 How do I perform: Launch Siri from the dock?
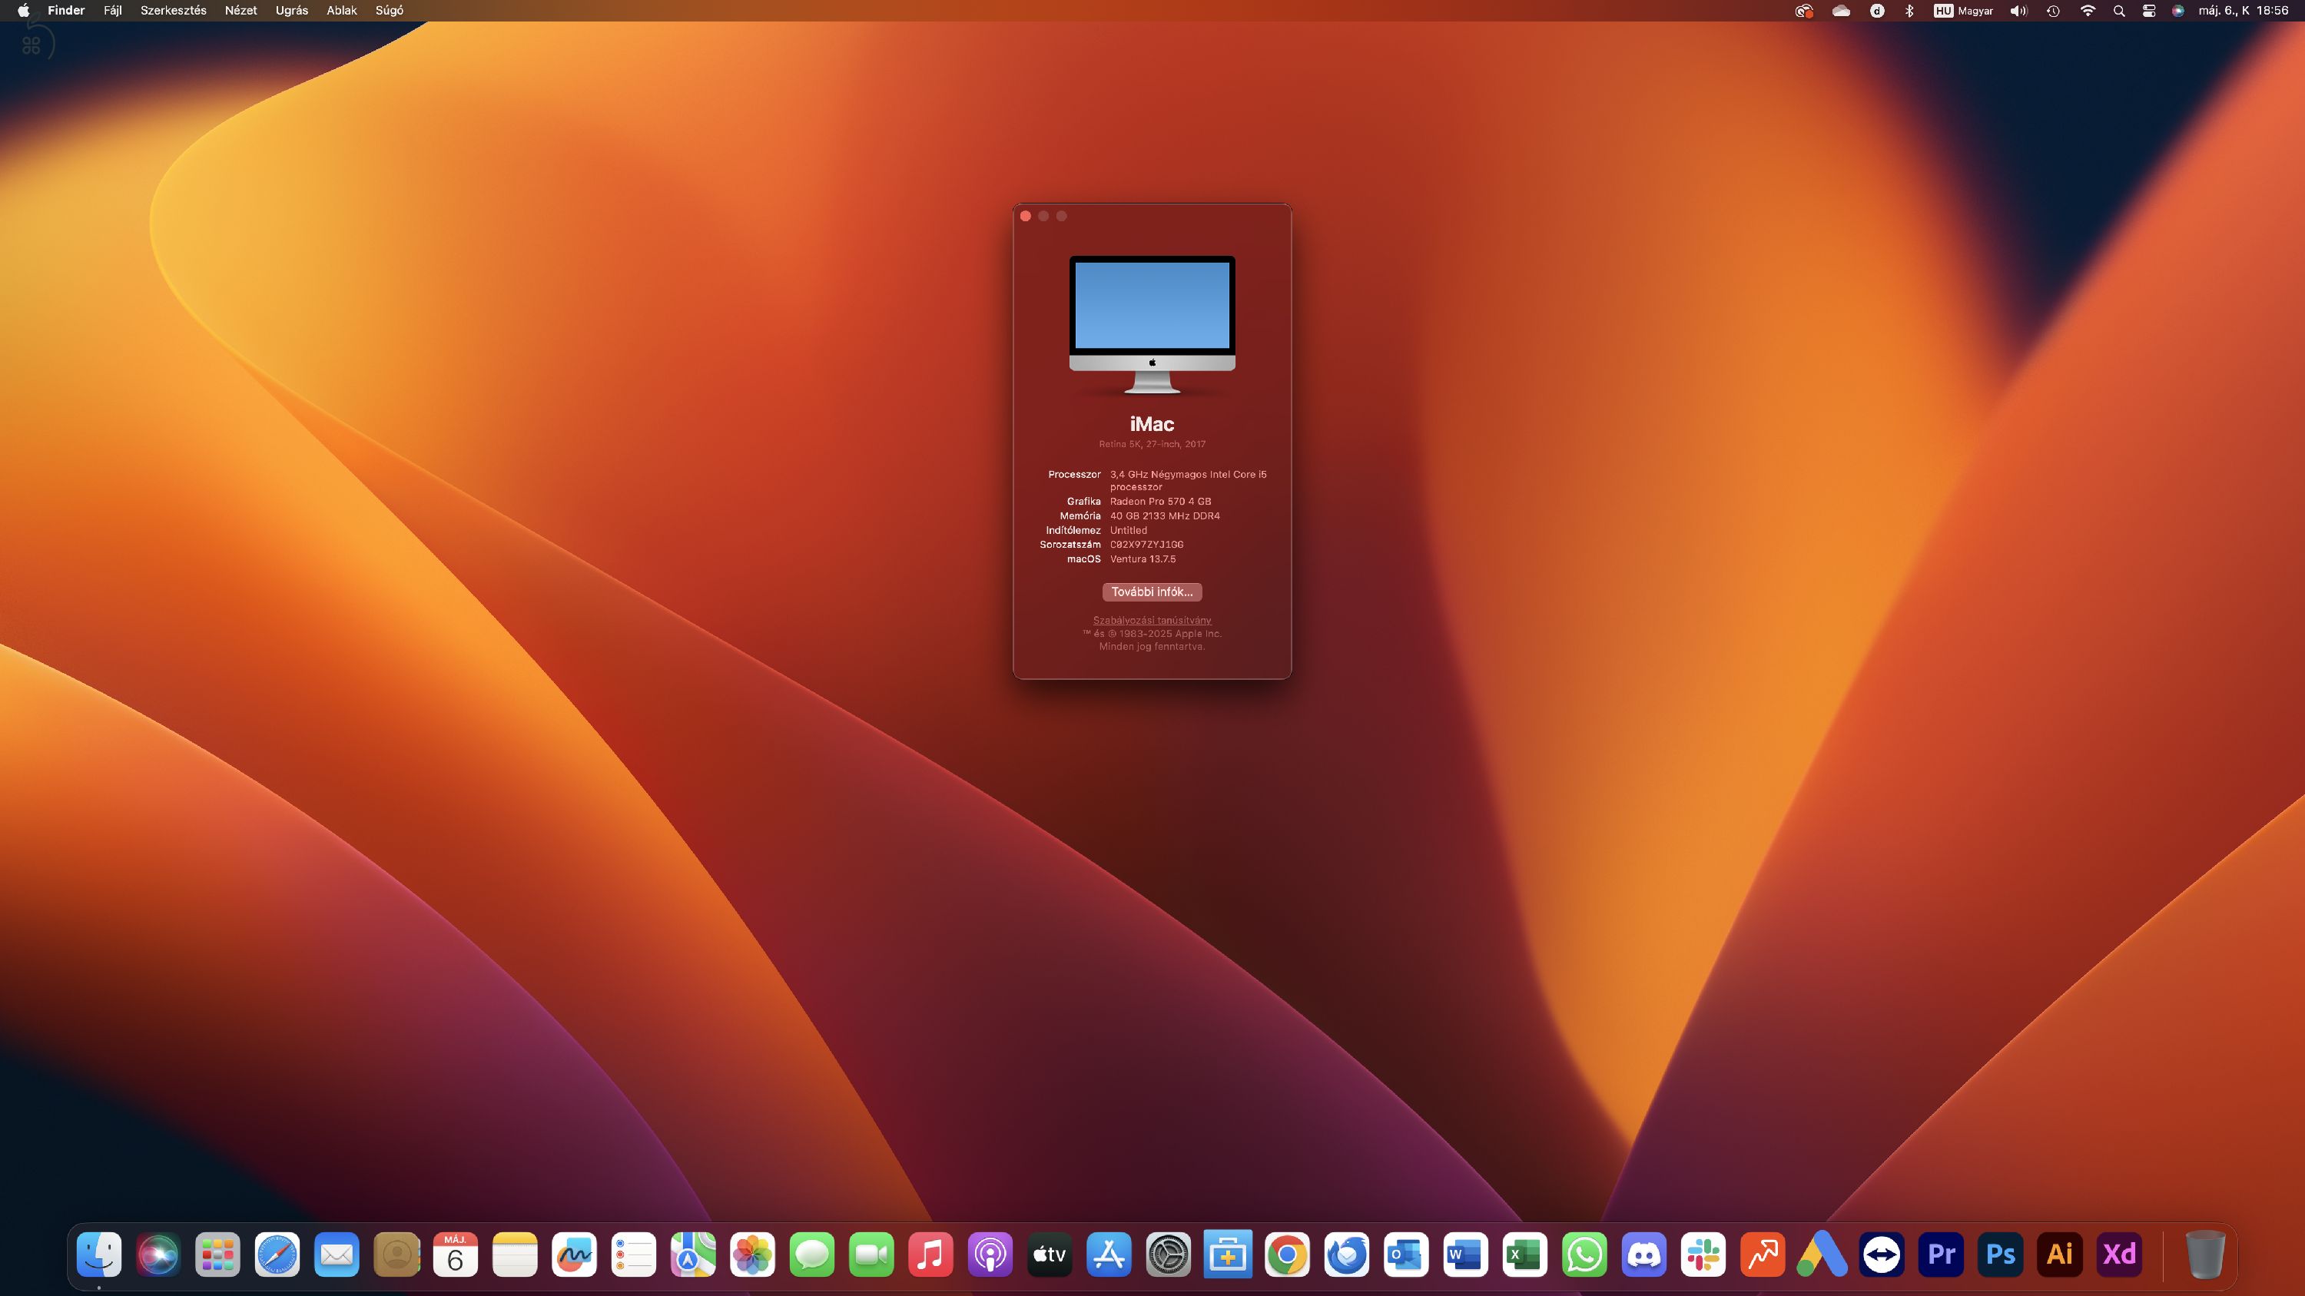158,1254
